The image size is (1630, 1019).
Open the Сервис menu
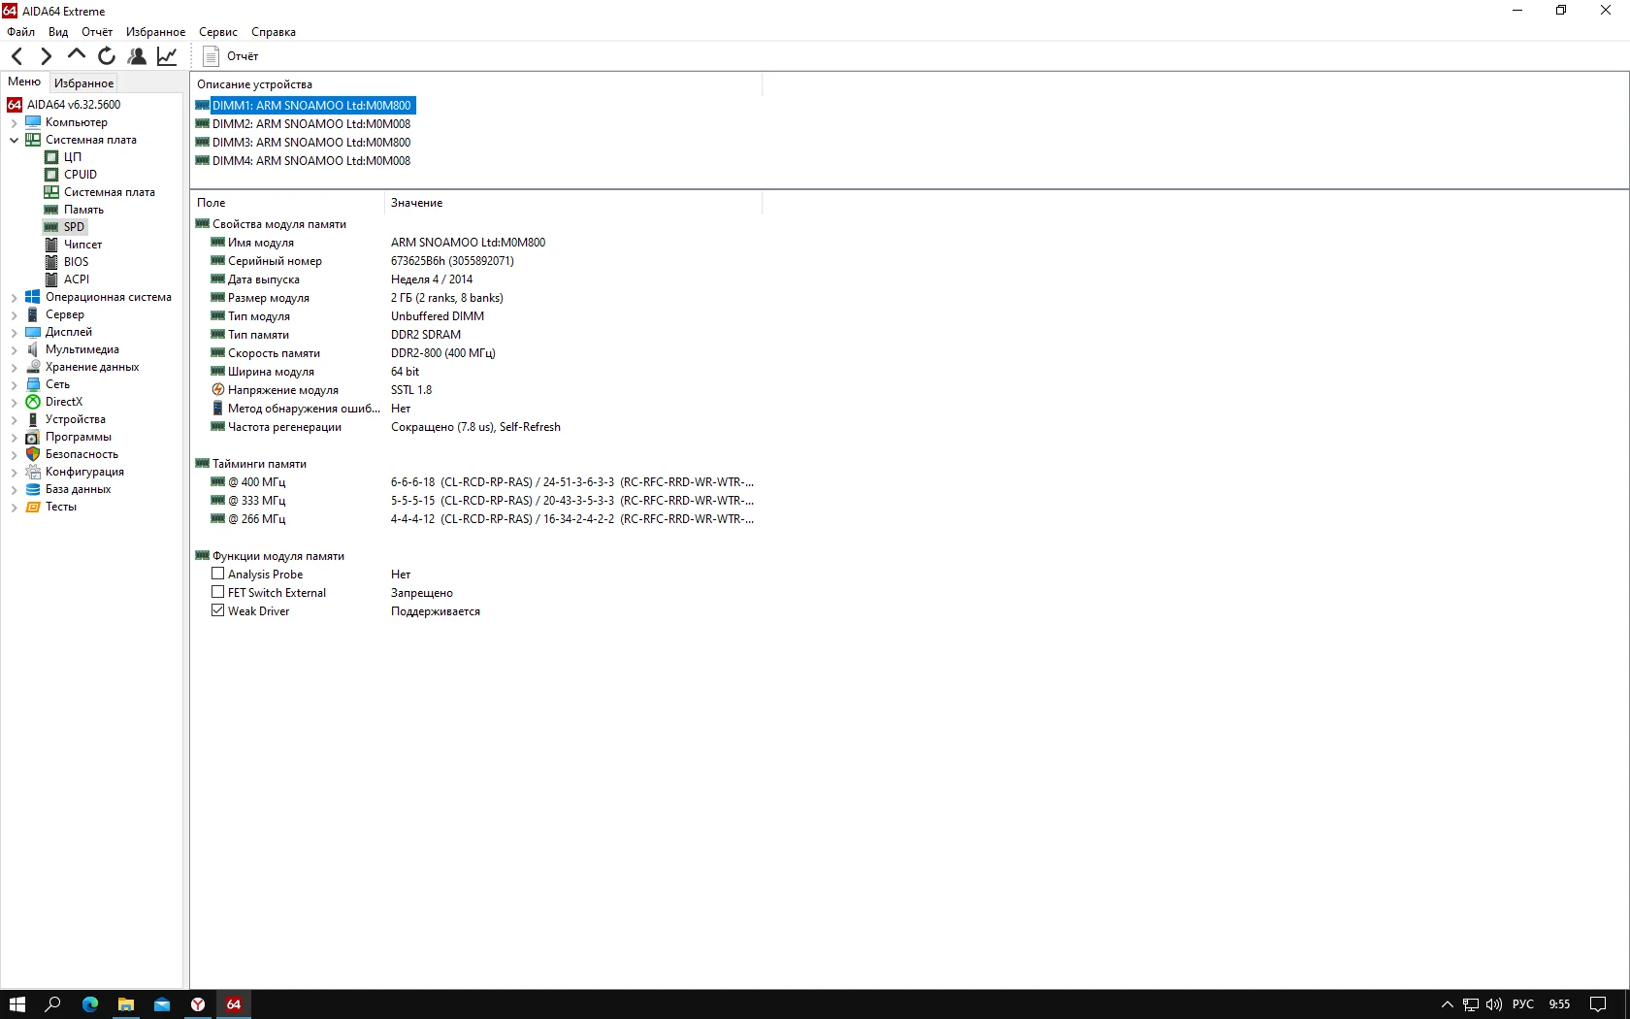(218, 32)
